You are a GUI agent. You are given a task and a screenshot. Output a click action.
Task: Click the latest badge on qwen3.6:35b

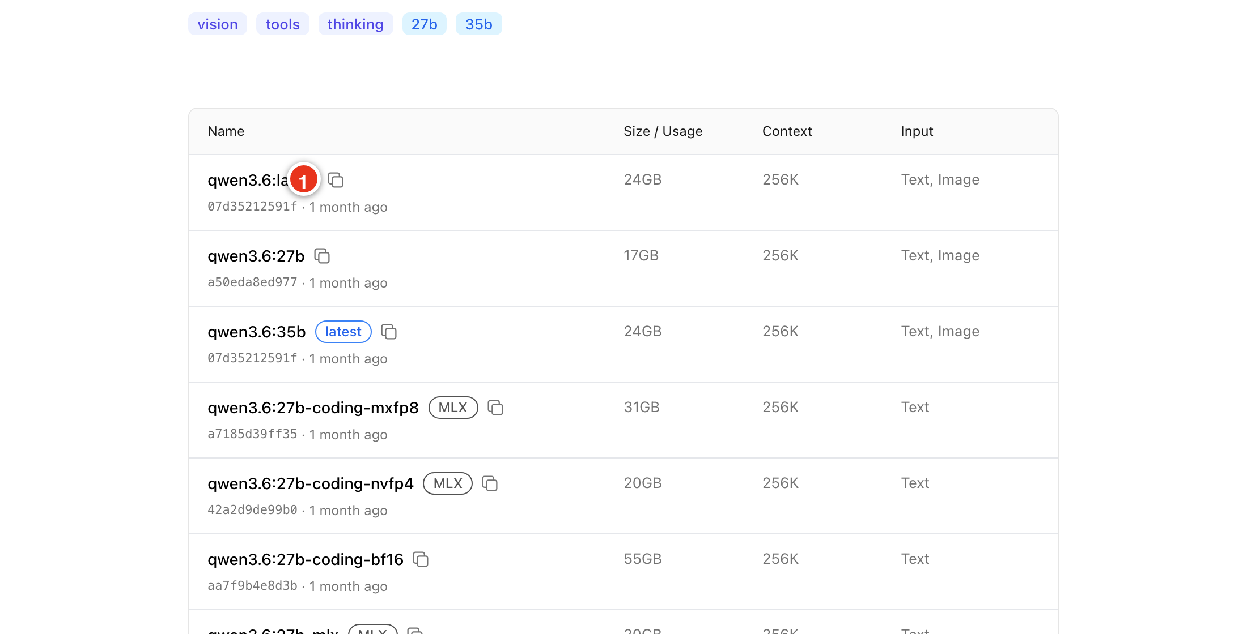[343, 332]
